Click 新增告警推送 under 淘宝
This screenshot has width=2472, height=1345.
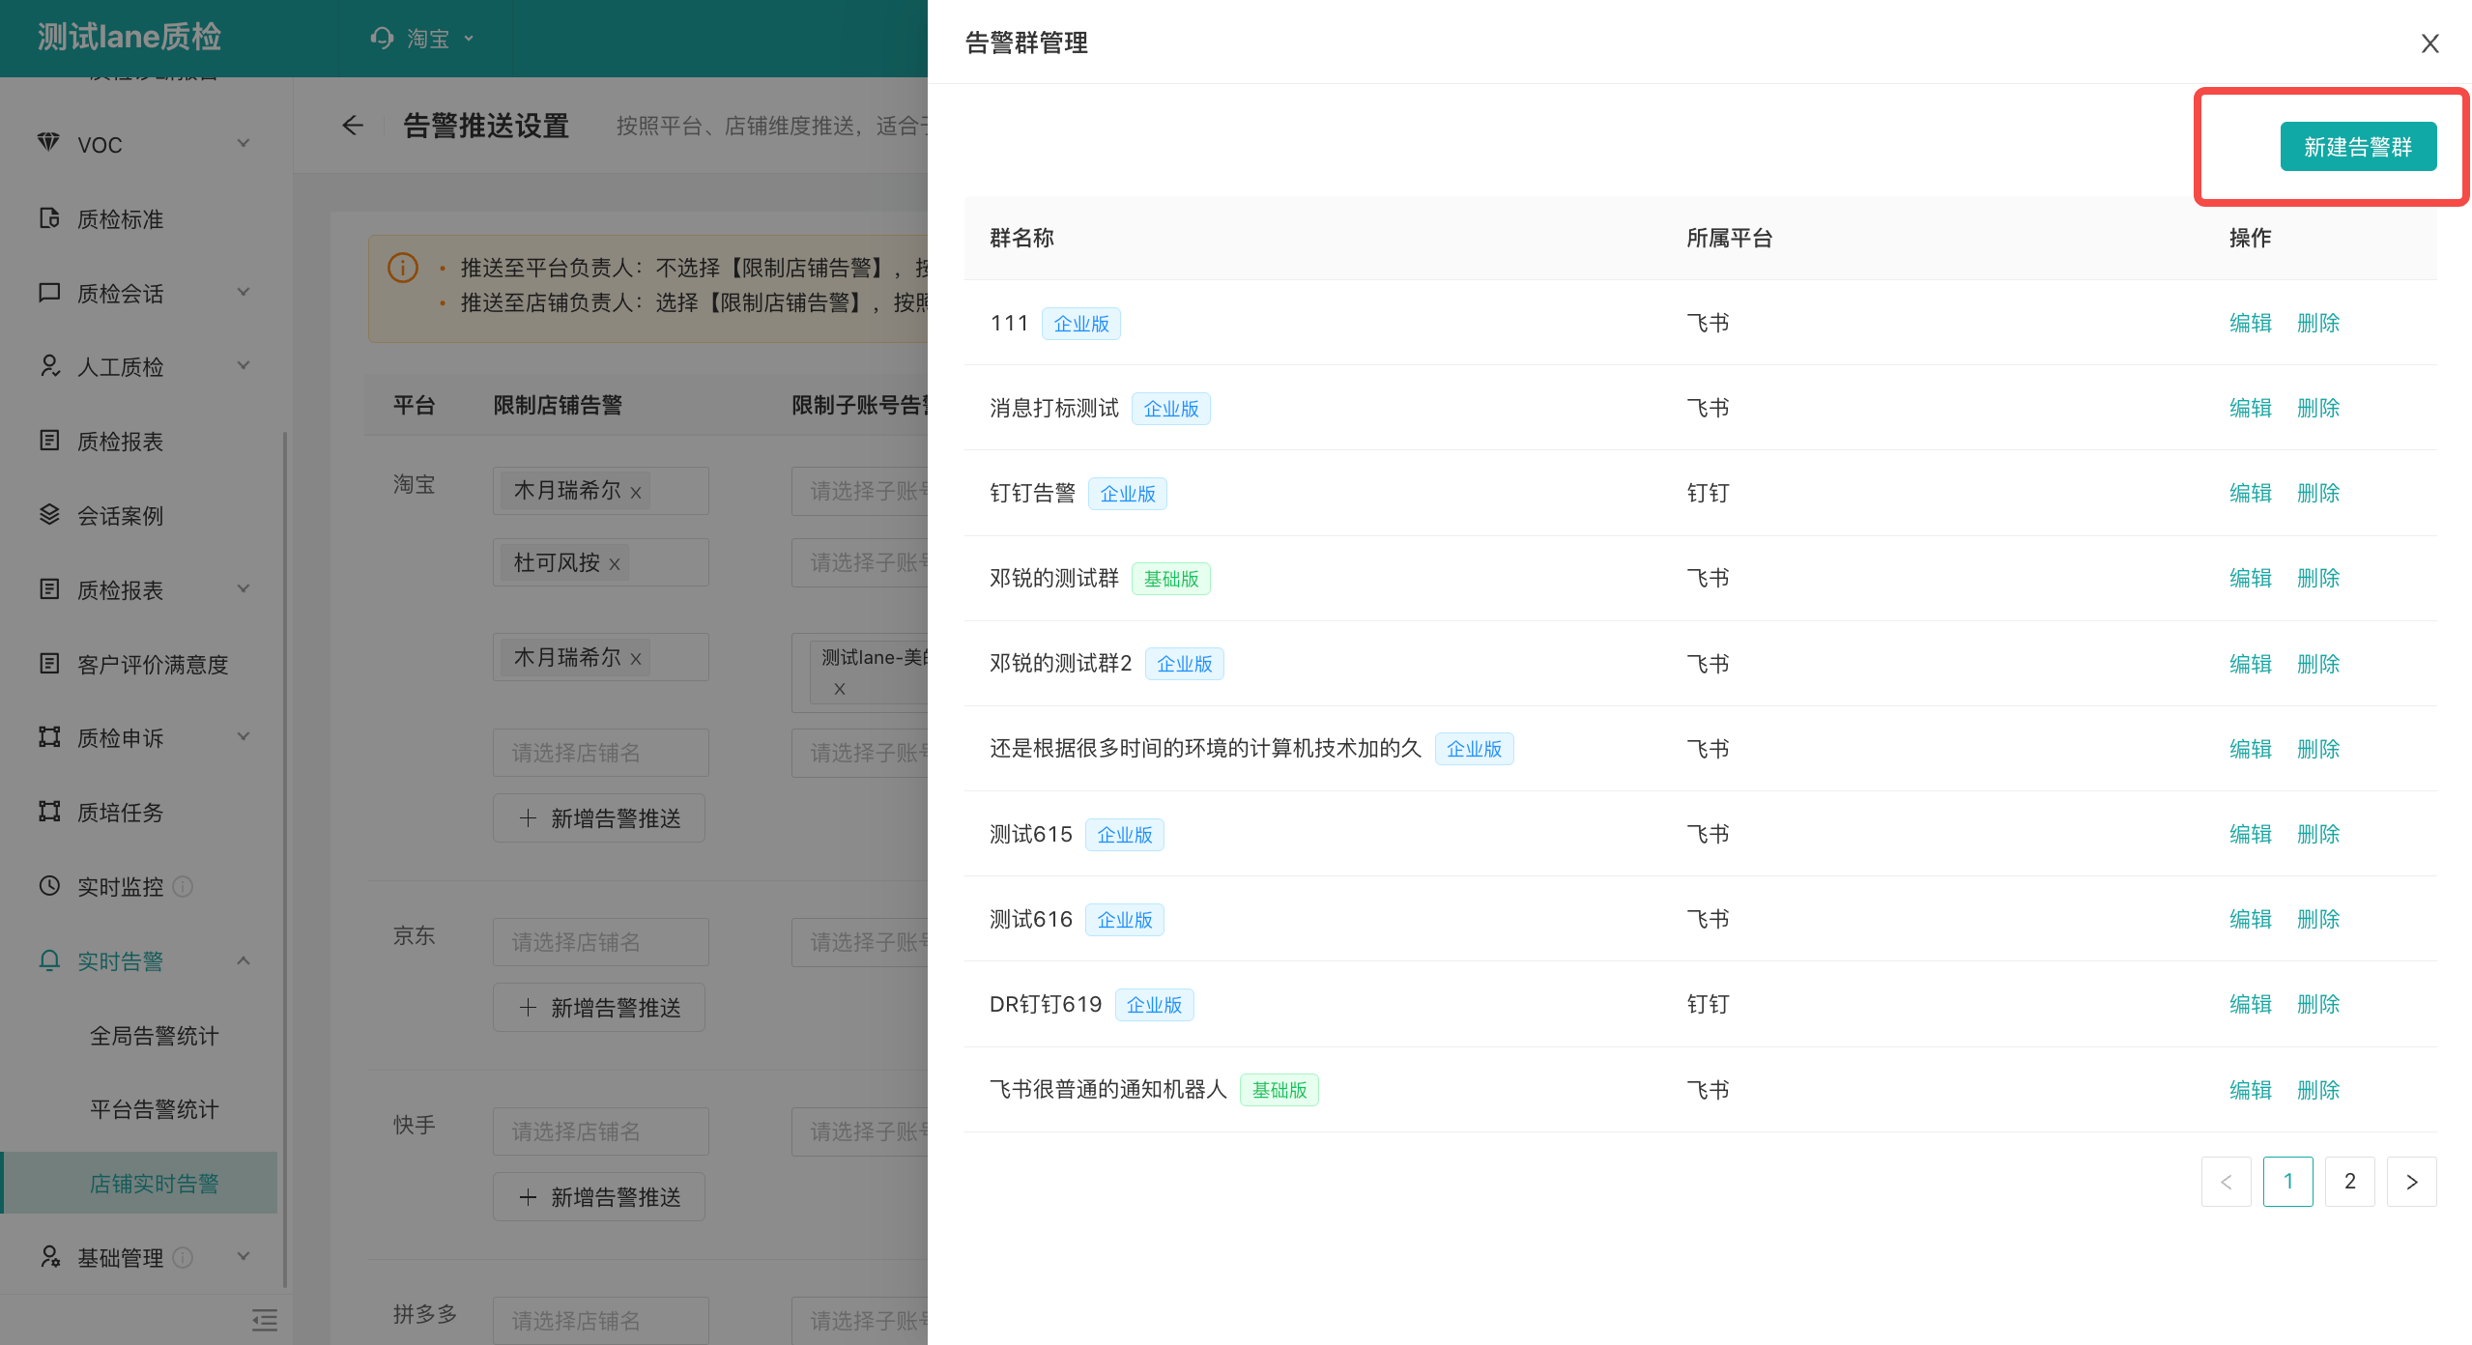click(599, 818)
